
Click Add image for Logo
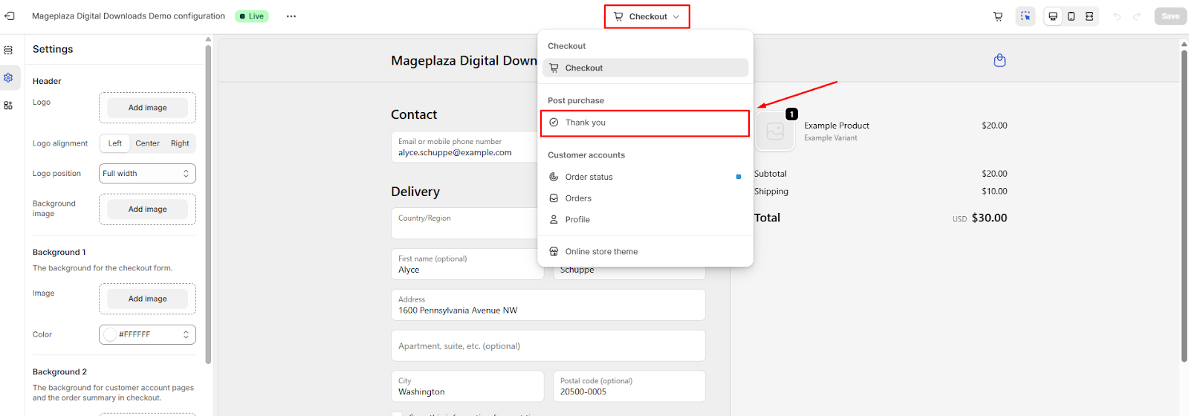tap(147, 108)
